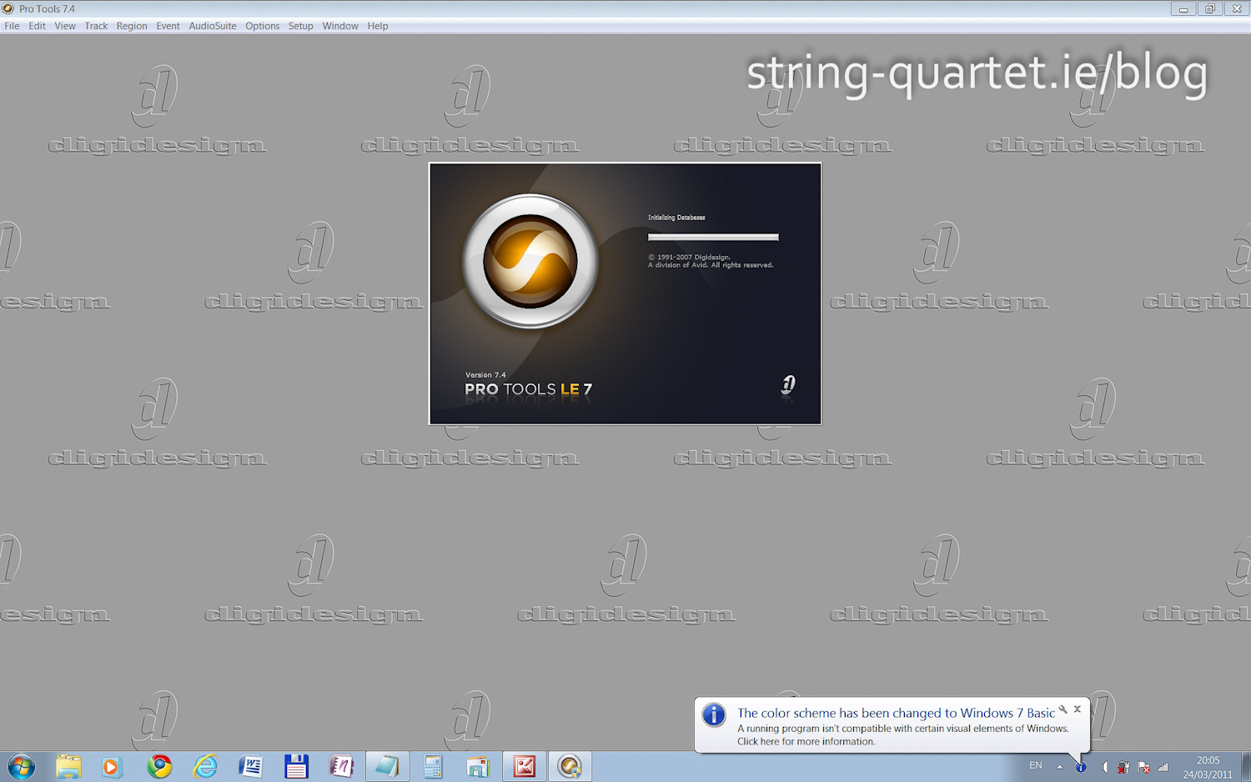This screenshot has width=1251, height=782.
Task: Click the Pro Tools taskbar button
Action: point(570,766)
